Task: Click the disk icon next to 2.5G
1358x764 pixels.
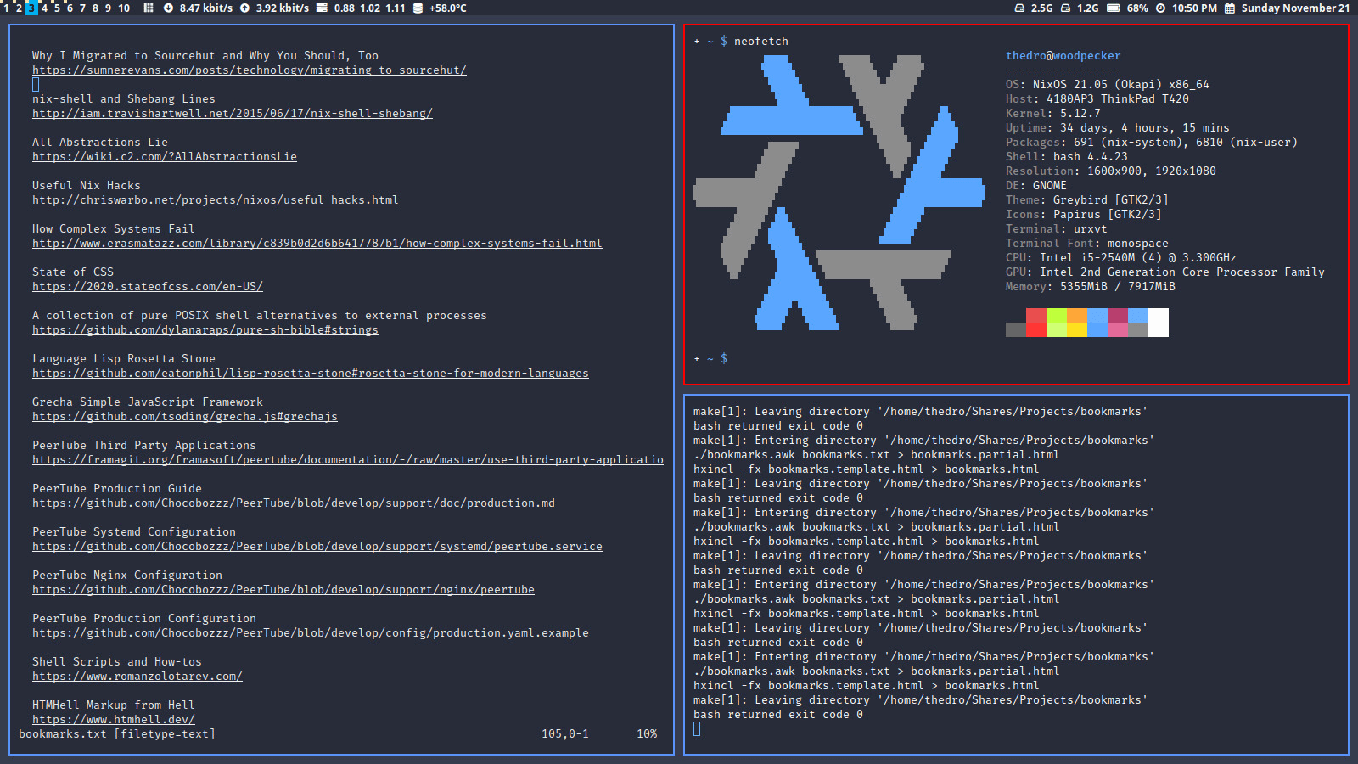Action: click(x=1019, y=8)
